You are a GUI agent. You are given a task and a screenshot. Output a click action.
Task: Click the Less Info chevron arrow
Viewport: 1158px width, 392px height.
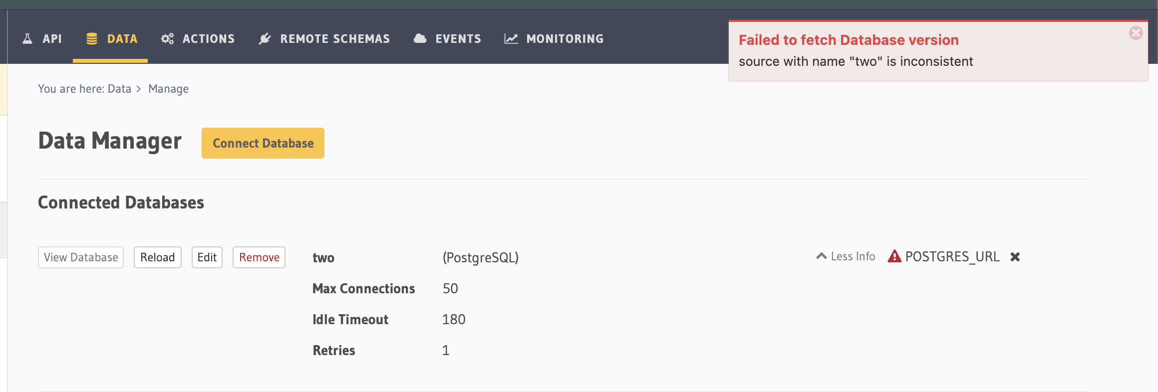(x=821, y=256)
